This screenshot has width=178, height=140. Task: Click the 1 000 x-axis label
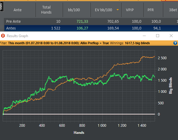[x=102, y=125]
